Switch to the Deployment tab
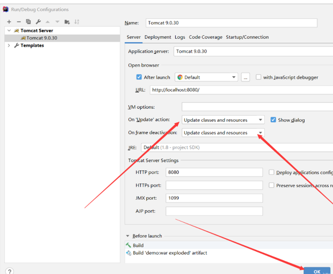This screenshot has height=274, width=333. click(x=157, y=37)
